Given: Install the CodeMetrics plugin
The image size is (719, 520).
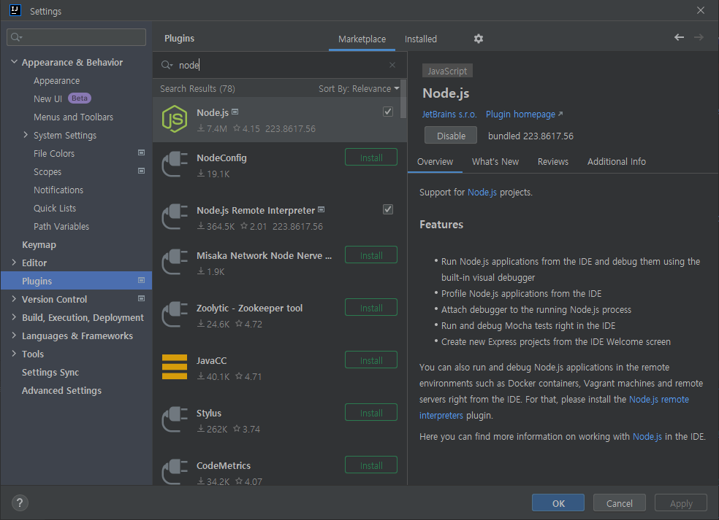Looking at the screenshot, I should [x=371, y=465].
